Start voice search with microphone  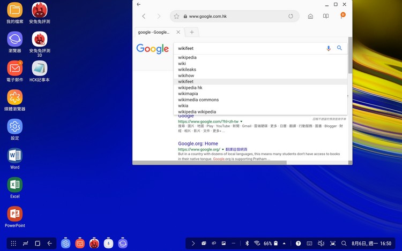point(329,48)
